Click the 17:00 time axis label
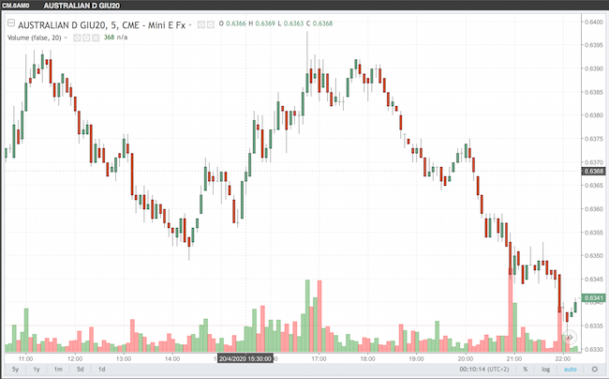The width and height of the screenshot is (609, 379). pos(319,358)
